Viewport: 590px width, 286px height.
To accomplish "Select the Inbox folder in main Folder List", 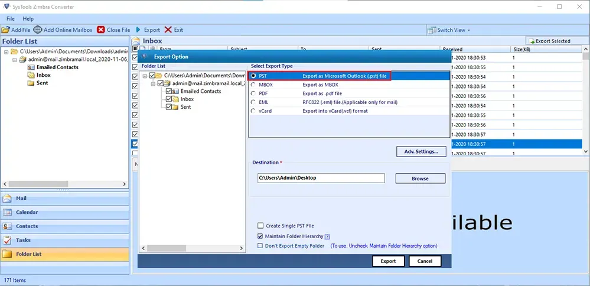I will tap(44, 75).
